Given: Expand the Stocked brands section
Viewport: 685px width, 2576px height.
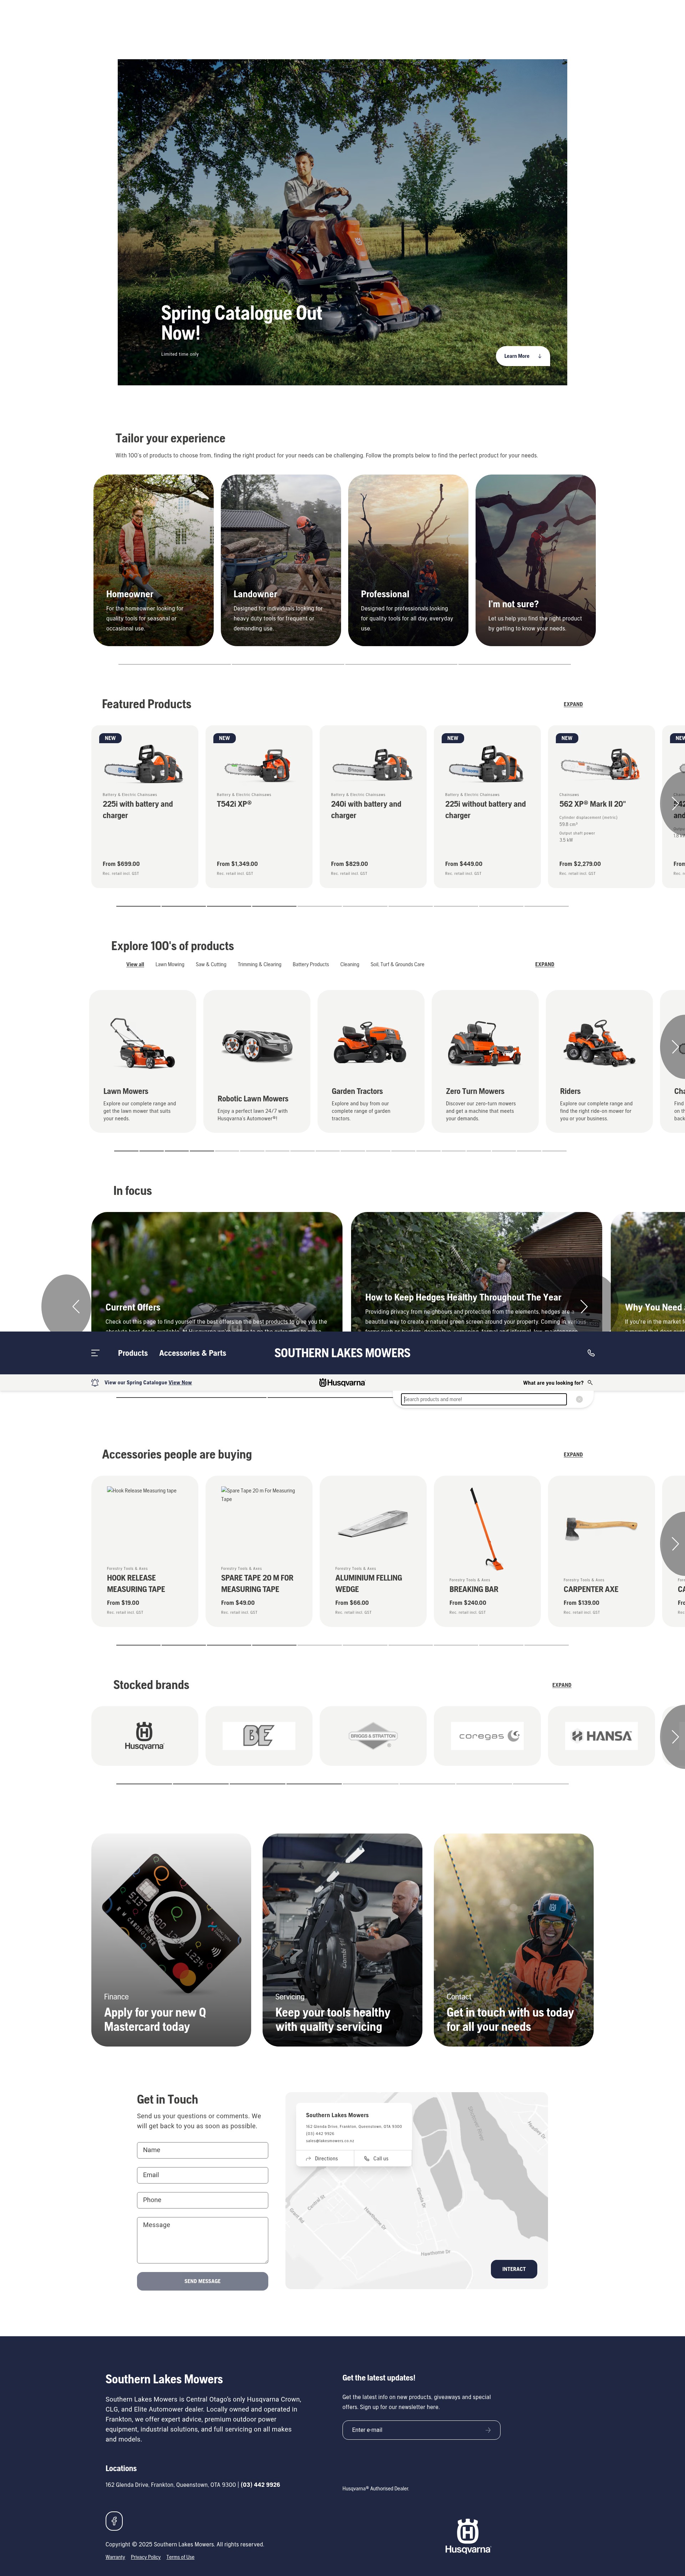Looking at the screenshot, I should point(562,1685).
